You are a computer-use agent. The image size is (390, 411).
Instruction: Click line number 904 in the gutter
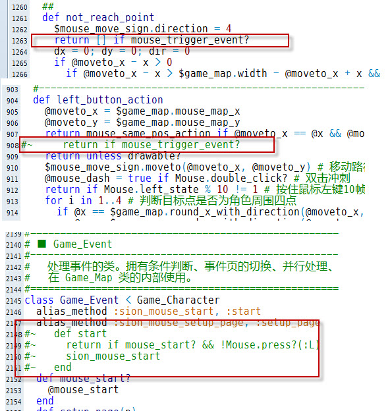(x=13, y=101)
